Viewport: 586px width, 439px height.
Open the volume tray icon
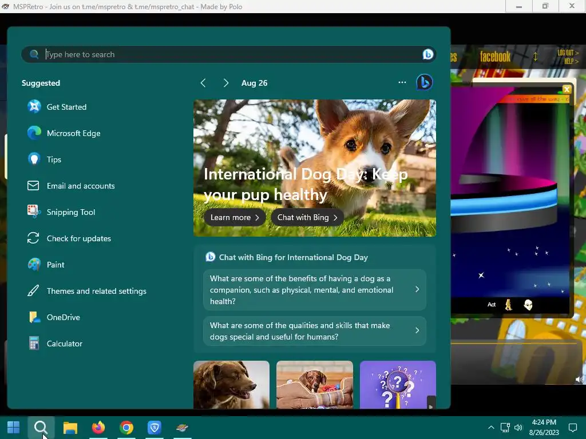coord(518,428)
